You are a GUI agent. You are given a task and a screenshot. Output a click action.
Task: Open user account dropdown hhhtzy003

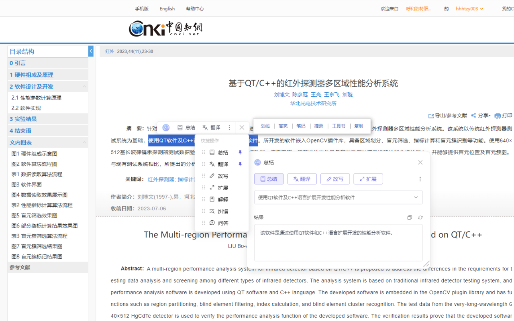(x=469, y=9)
